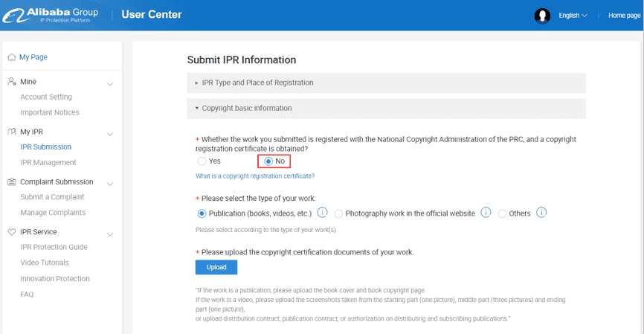Select the Yes radio button

202,161
